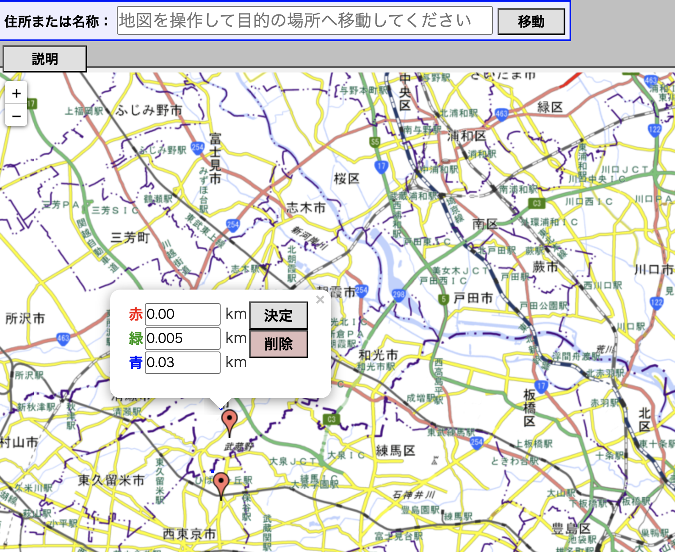Zoom in on the map
Image resolution: width=675 pixels, height=552 pixels.
pos(16,93)
